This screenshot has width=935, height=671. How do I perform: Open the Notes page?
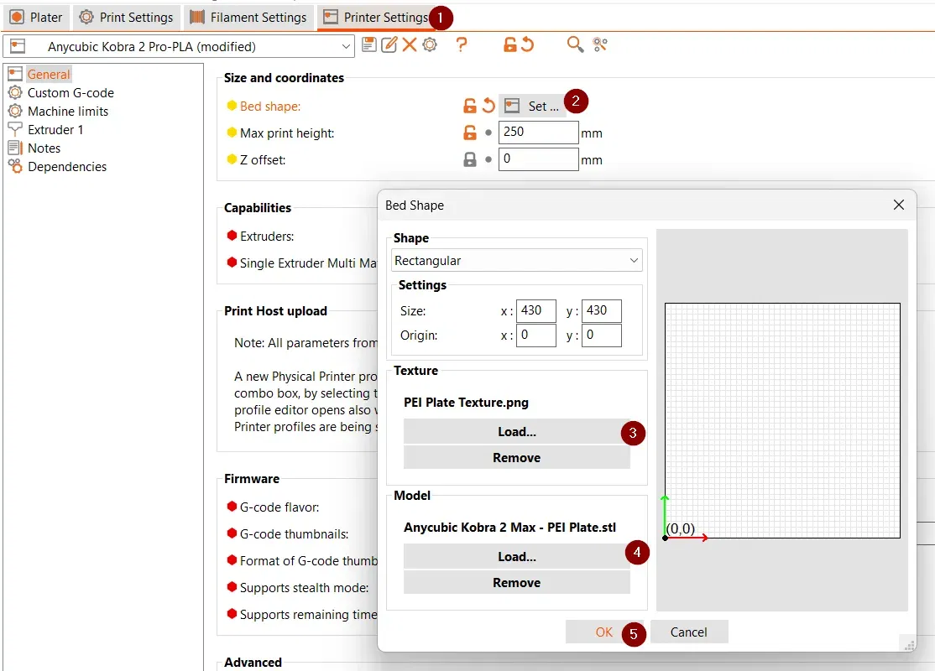tap(44, 148)
